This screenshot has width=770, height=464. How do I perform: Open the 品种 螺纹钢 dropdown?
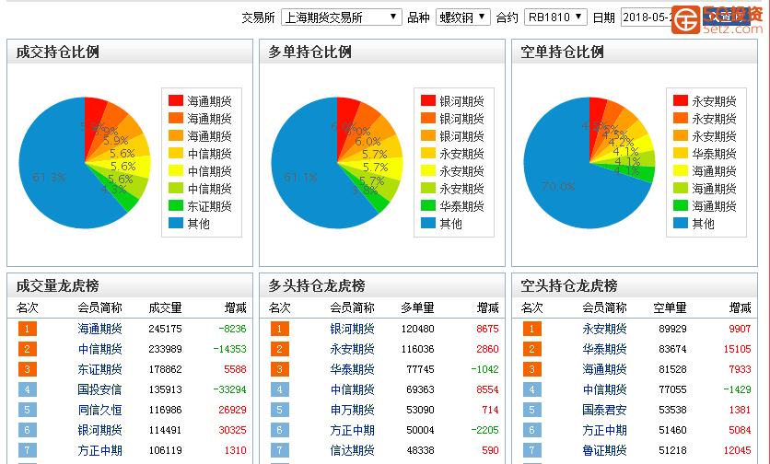[462, 17]
